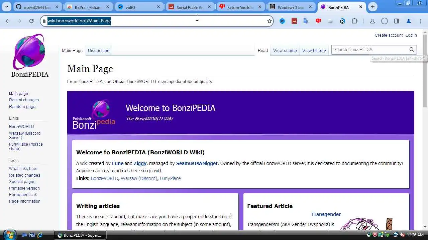Open Random page in sidebar
Viewport: 428px width, 240px height.
pos(22,107)
